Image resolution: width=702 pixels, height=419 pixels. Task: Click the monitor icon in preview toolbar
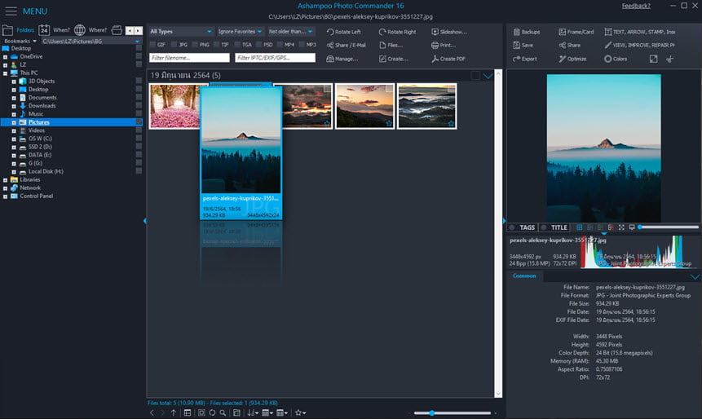(x=632, y=227)
